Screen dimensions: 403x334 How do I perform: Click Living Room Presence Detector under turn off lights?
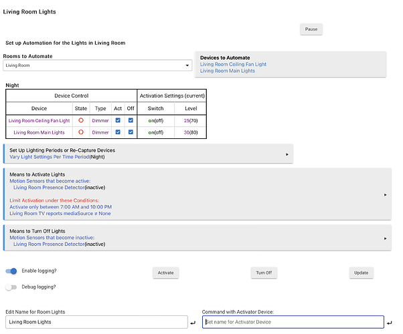click(x=49, y=244)
